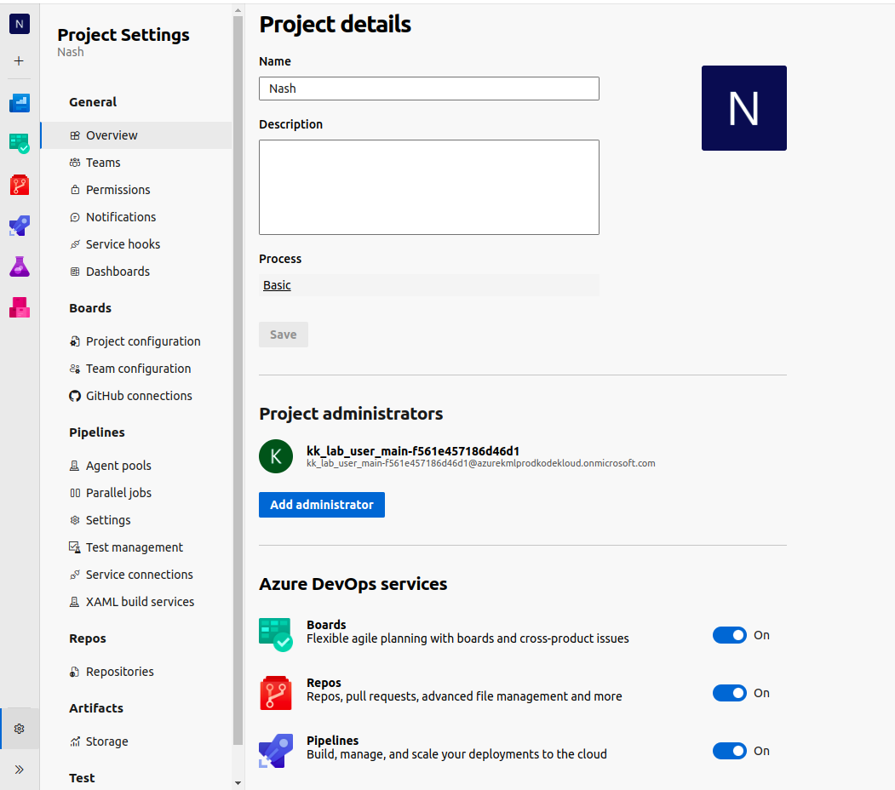Open Test Plans flask icon
Image resolution: width=895 pixels, height=790 pixels.
(19, 266)
